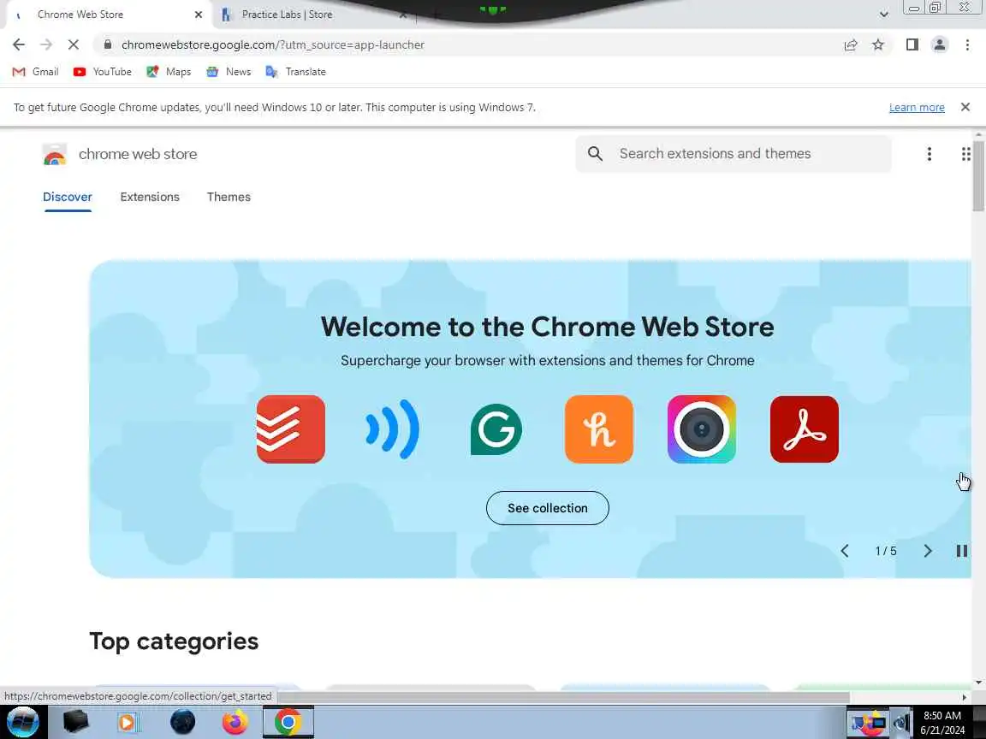The height and width of the screenshot is (739, 986).
Task: Switch to the Discover tab
Action: point(68,197)
